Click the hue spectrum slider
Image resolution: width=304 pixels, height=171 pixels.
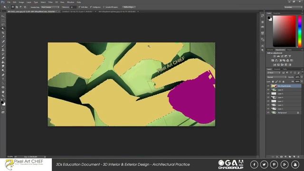(300, 31)
